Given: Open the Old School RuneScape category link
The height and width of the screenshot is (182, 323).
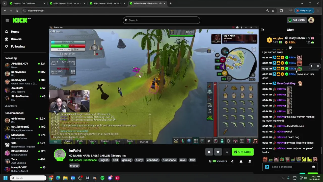Looking at the screenshot, I should tap(83, 160).
